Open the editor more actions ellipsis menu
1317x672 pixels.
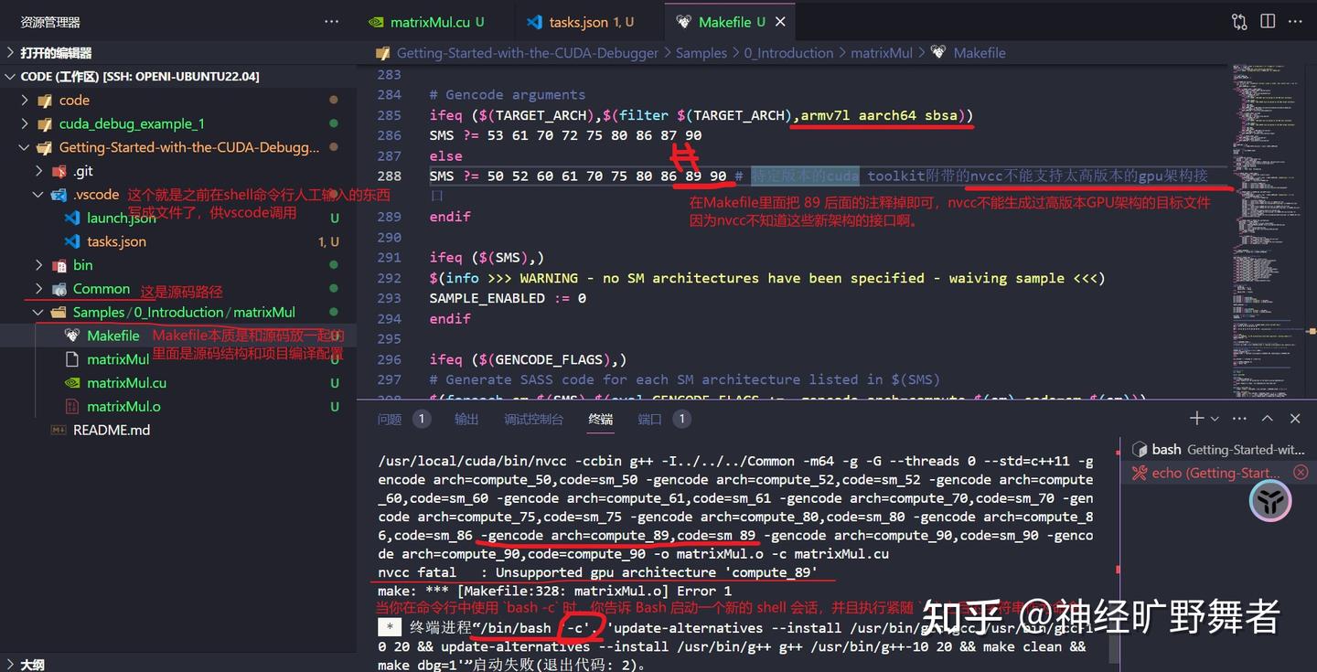[1295, 20]
